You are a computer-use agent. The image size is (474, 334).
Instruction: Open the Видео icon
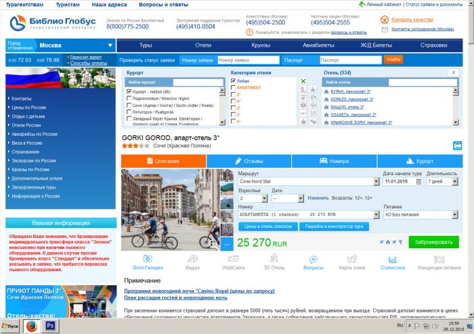tap(192, 259)
